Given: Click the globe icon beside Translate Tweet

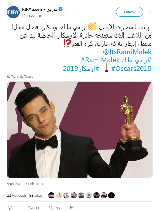Looking at the screenshot, I should point(9,77).
